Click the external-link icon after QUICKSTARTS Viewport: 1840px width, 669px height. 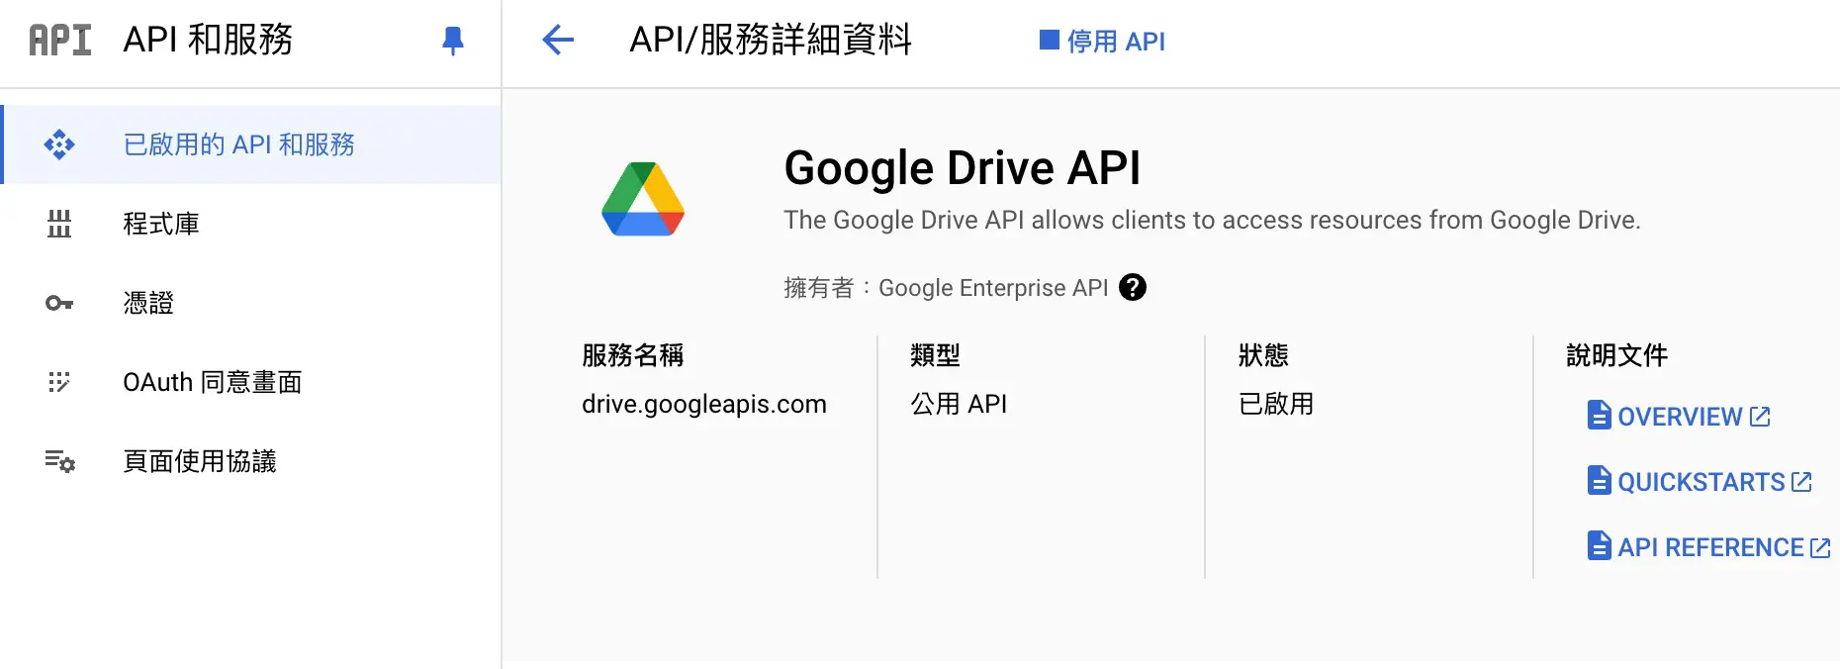pyautogui.click(x=1801, y=482)
